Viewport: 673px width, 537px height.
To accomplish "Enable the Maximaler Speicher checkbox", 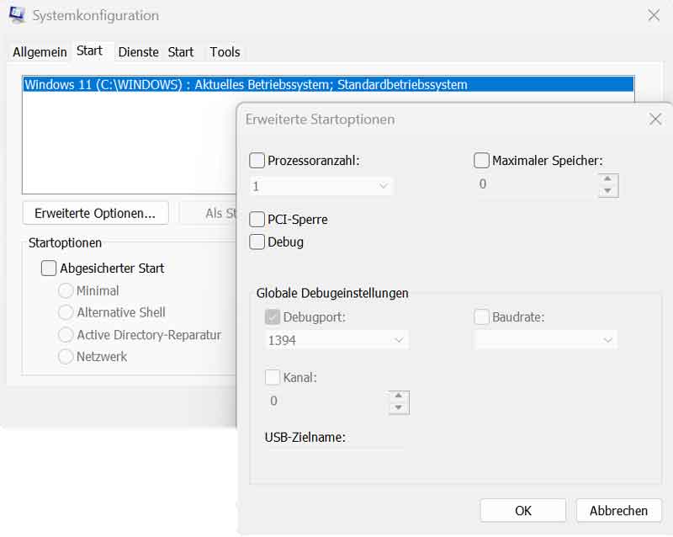I will (x=481, y=161).
